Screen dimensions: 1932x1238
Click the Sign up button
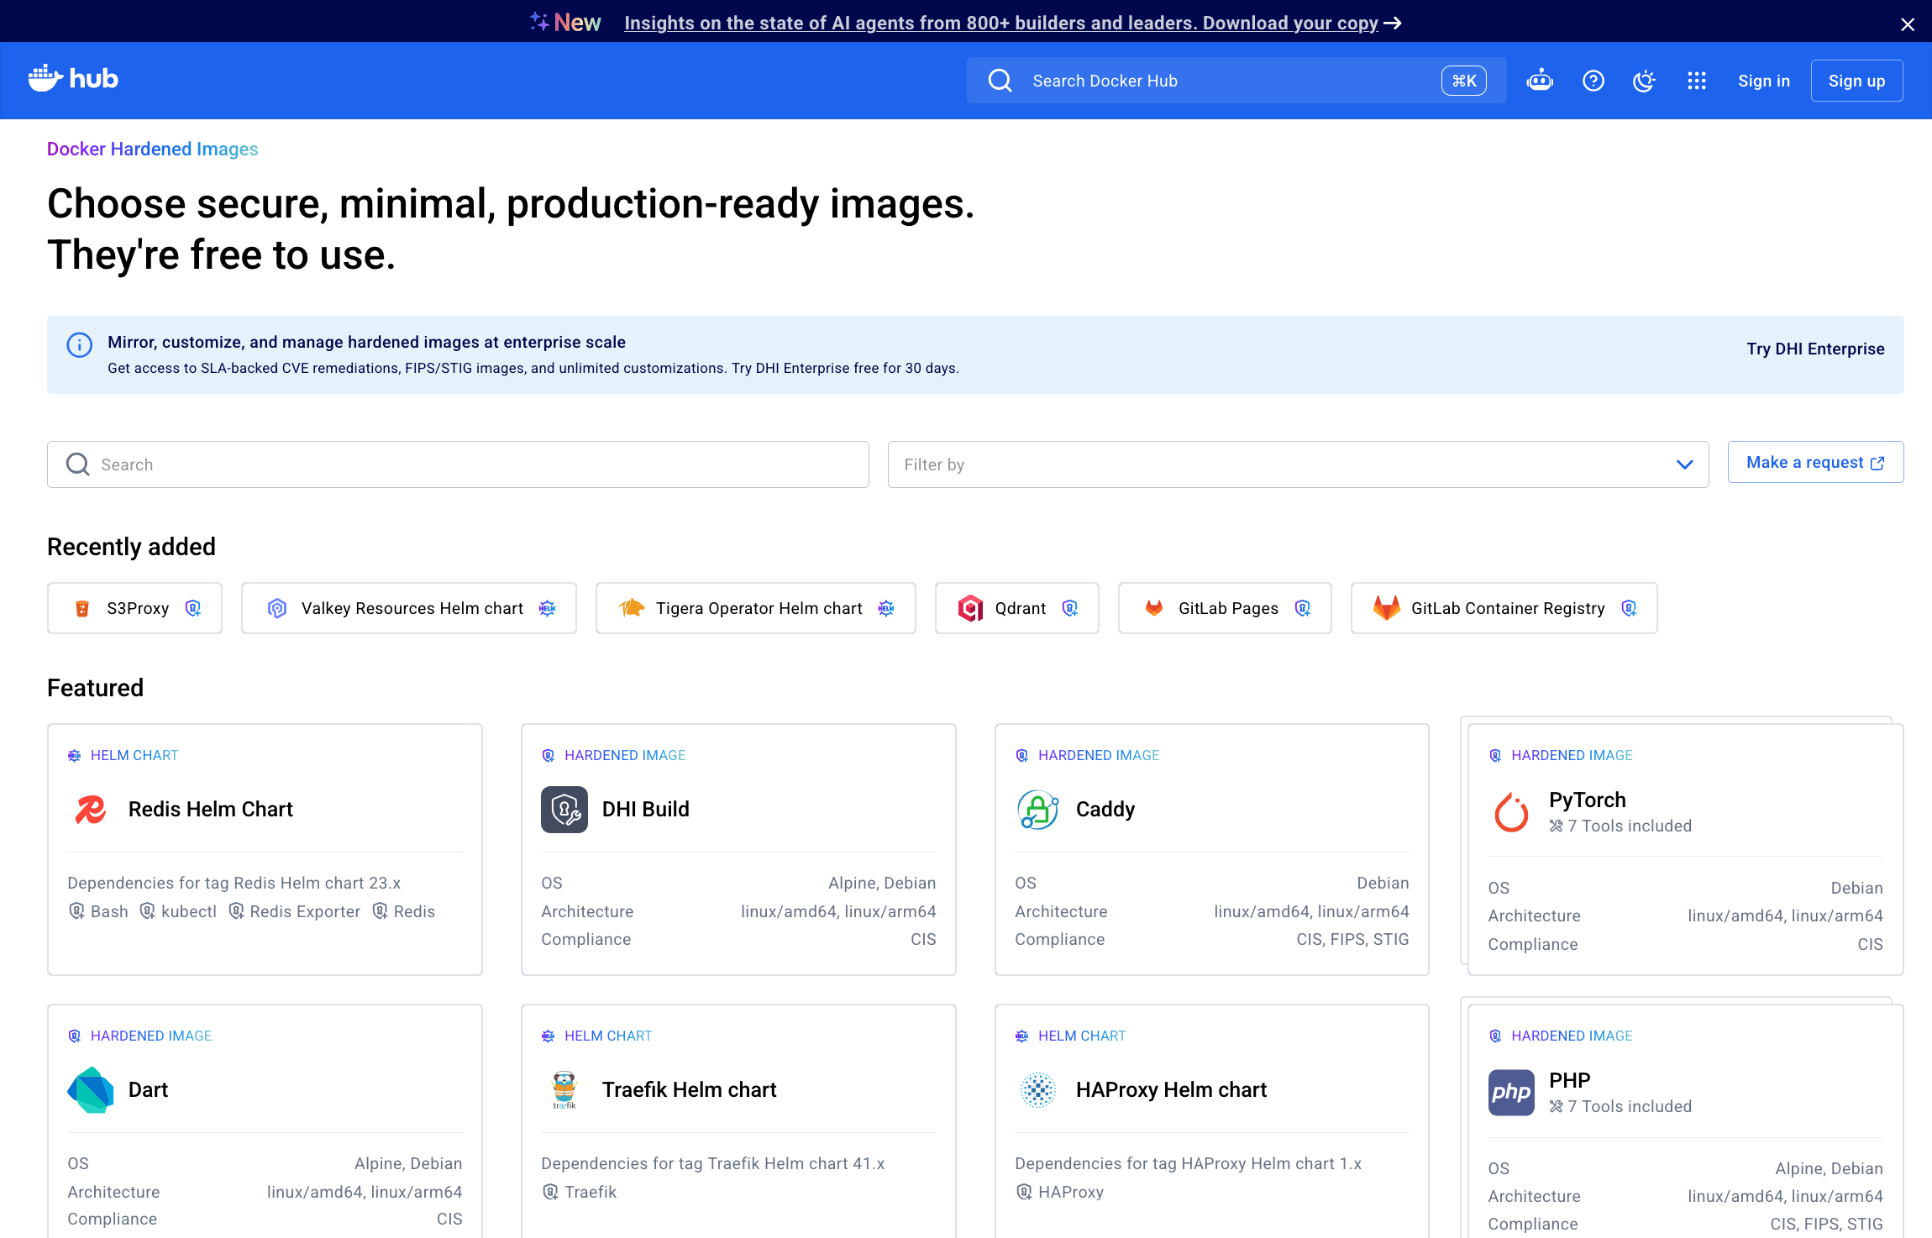click(1856, 81)
